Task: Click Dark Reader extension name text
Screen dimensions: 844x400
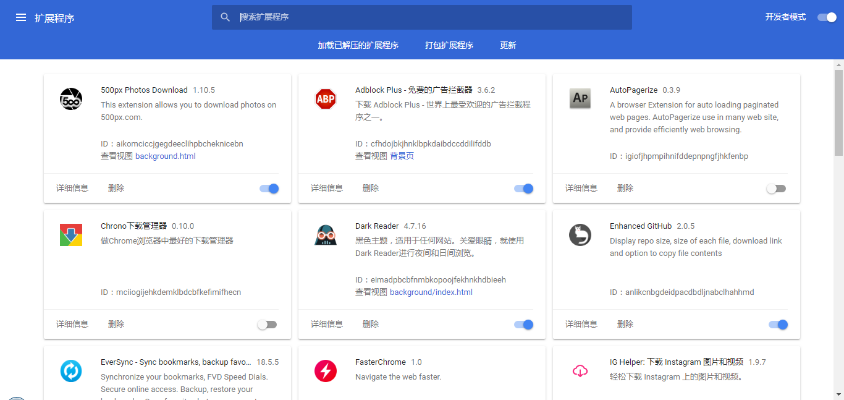Action: pos(377,226)
